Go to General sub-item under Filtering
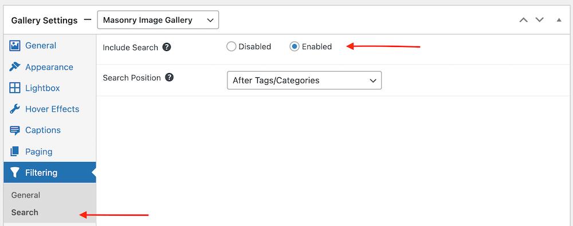Screen dimensions: 573x226 [x=26, y=195]
